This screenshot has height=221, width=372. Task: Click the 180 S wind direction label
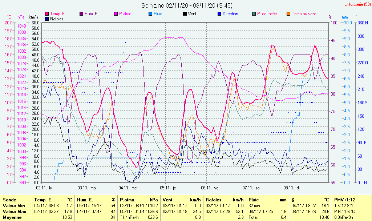363,103
